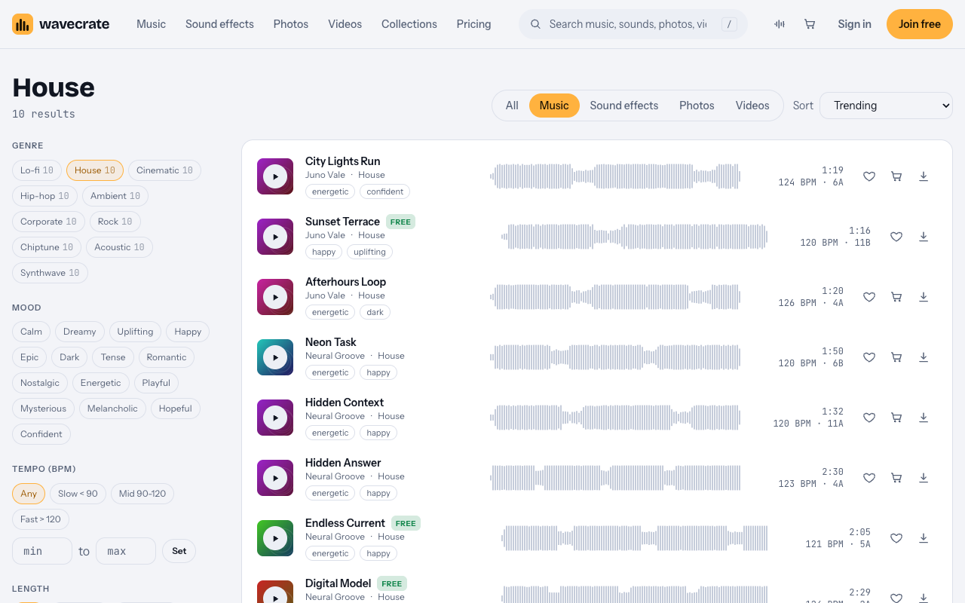Toggle the Cinematic genre filter
Screen dimensions: 965x603
pos(164,170)
